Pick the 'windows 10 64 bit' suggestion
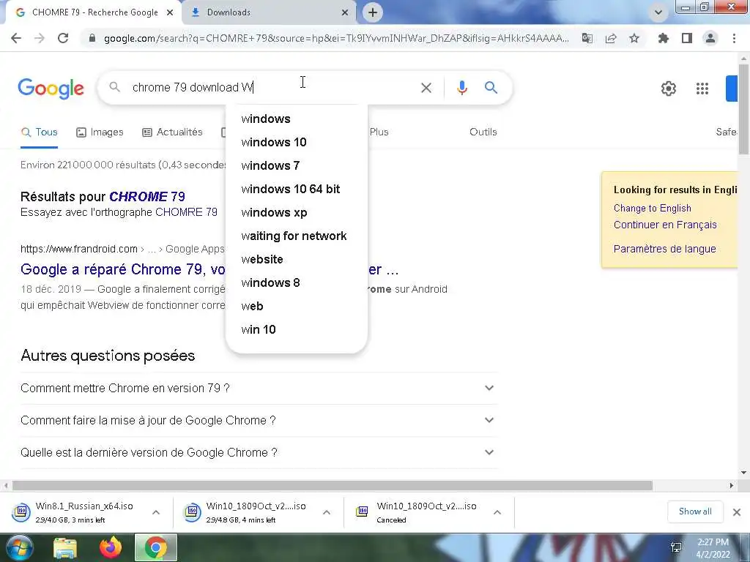Viewport: 750px width, 562px height. coord(297,190)
